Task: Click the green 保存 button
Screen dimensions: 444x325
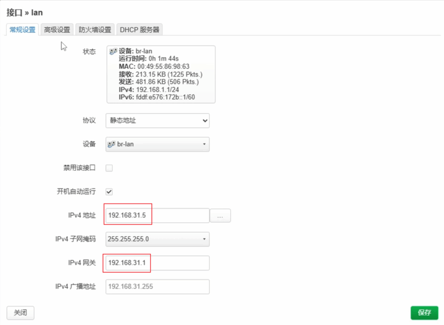Action: point(424,313)
